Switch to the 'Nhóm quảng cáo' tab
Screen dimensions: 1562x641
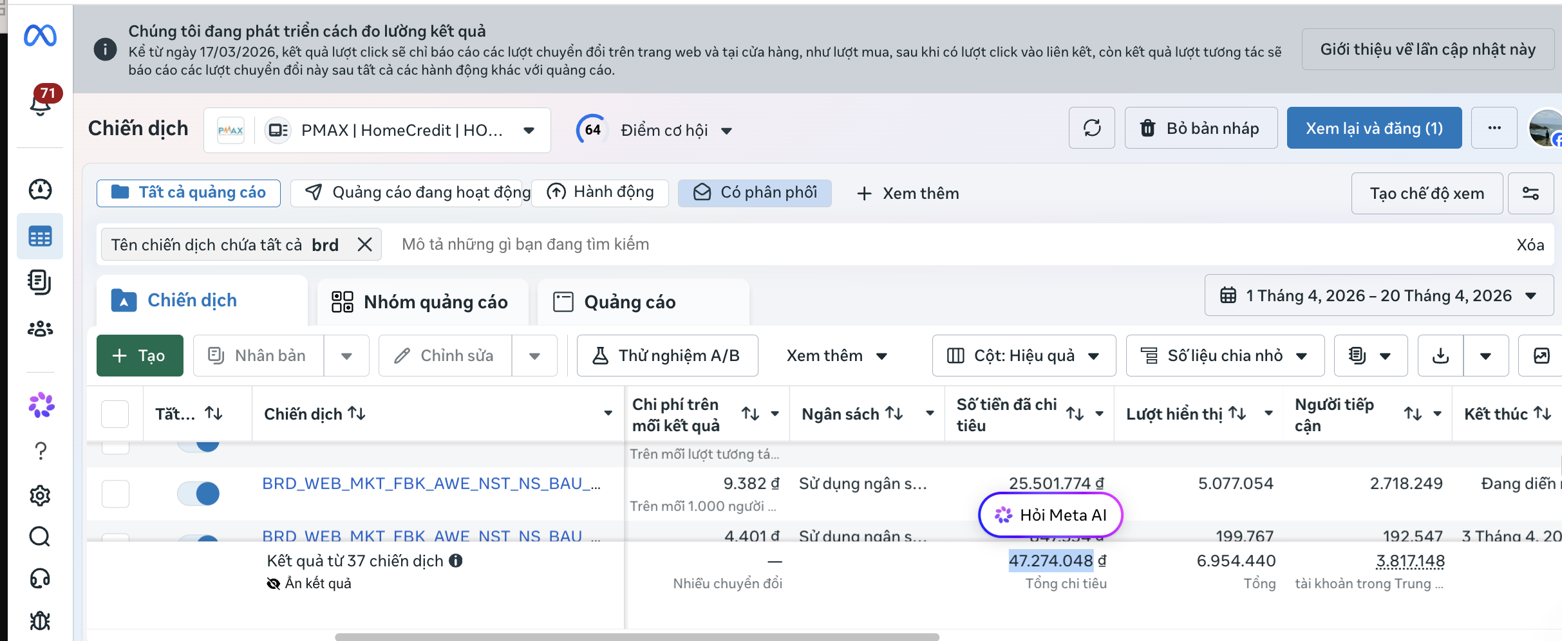click(422, 302)
